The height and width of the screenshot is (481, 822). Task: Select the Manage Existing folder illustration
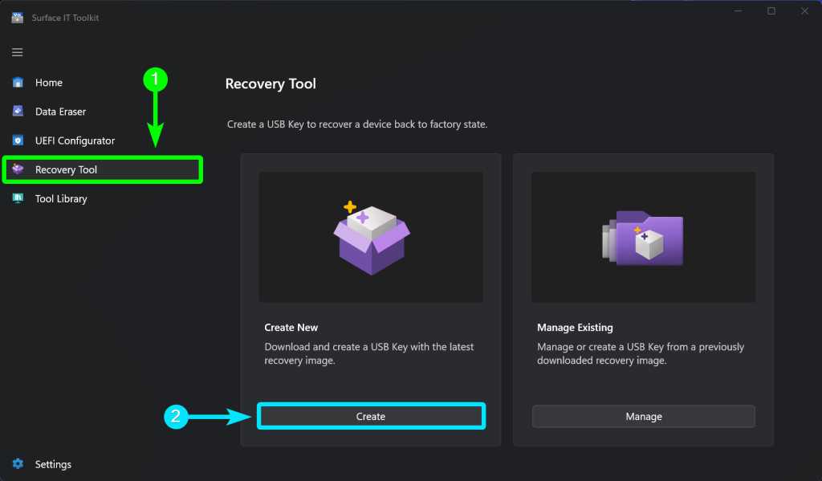pos(643,237)
